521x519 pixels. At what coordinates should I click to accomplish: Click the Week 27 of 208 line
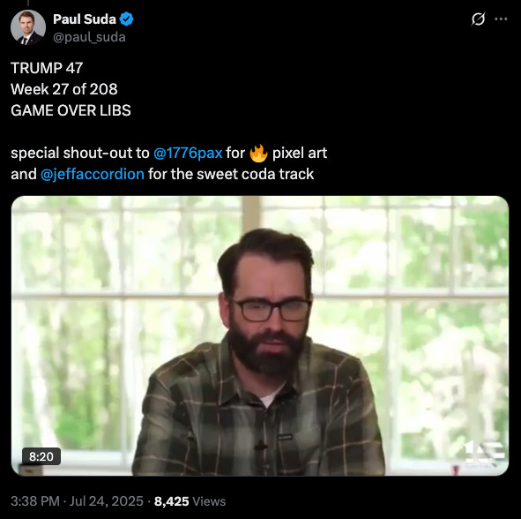pos(64,89)
